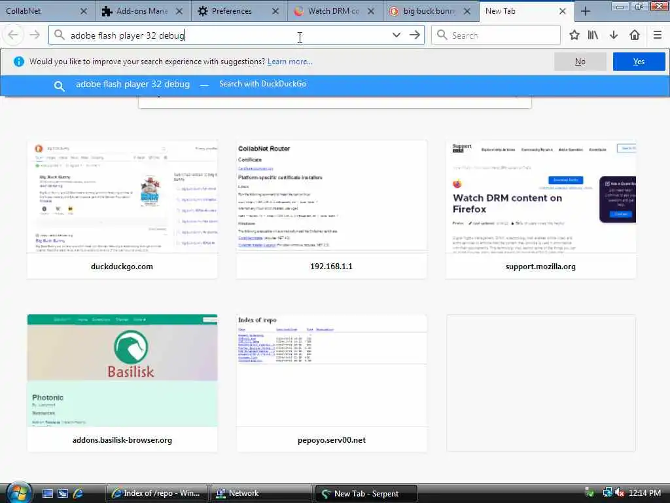This screenshot has height=503, width=670.
Task: Accept search suggestions with Yes
Action: [639, 62]
